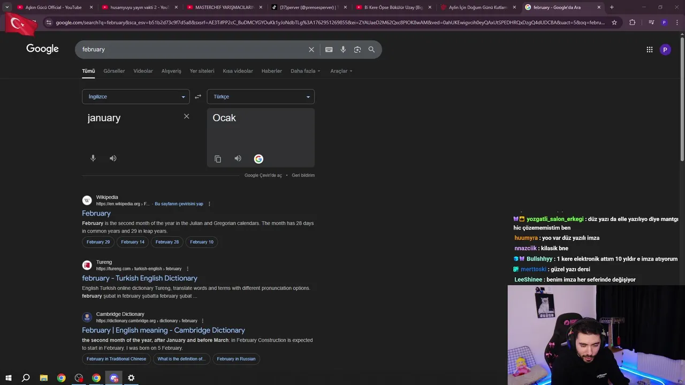This screenshot has width=685, height=385.
Task: Open Google Lens image search icon
Action: (x=357, y=49)
